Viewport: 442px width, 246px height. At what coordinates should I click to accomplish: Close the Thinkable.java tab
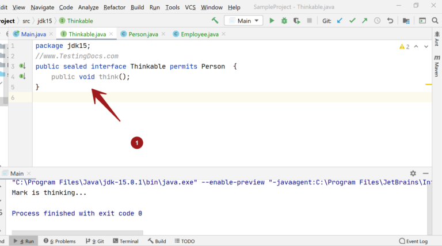click(x=111, y=34)
